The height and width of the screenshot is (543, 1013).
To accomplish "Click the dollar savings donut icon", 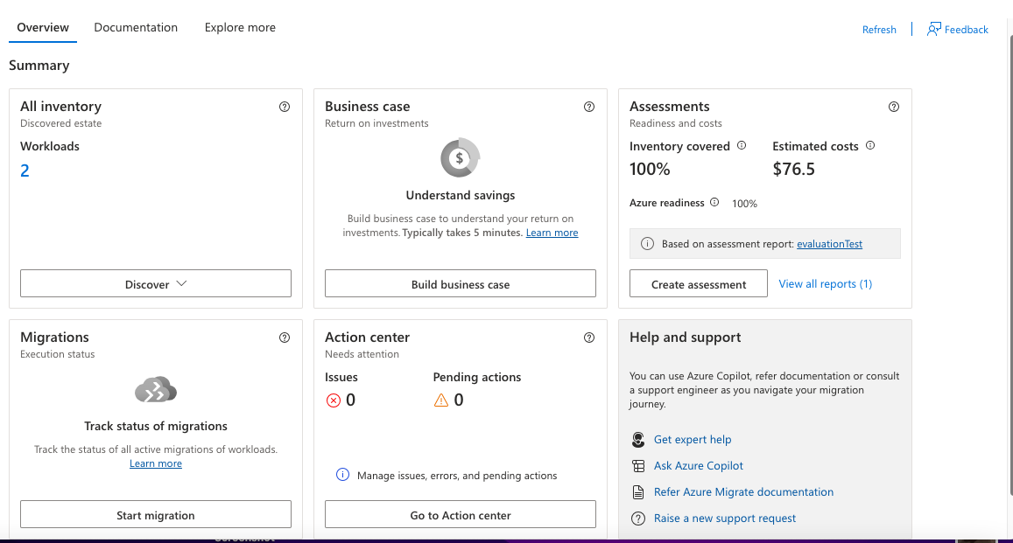I will point(460,158).
